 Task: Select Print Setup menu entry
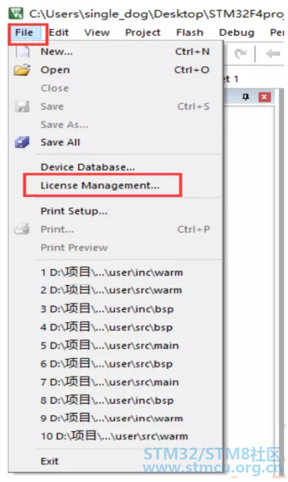click(x=74, y=211)
